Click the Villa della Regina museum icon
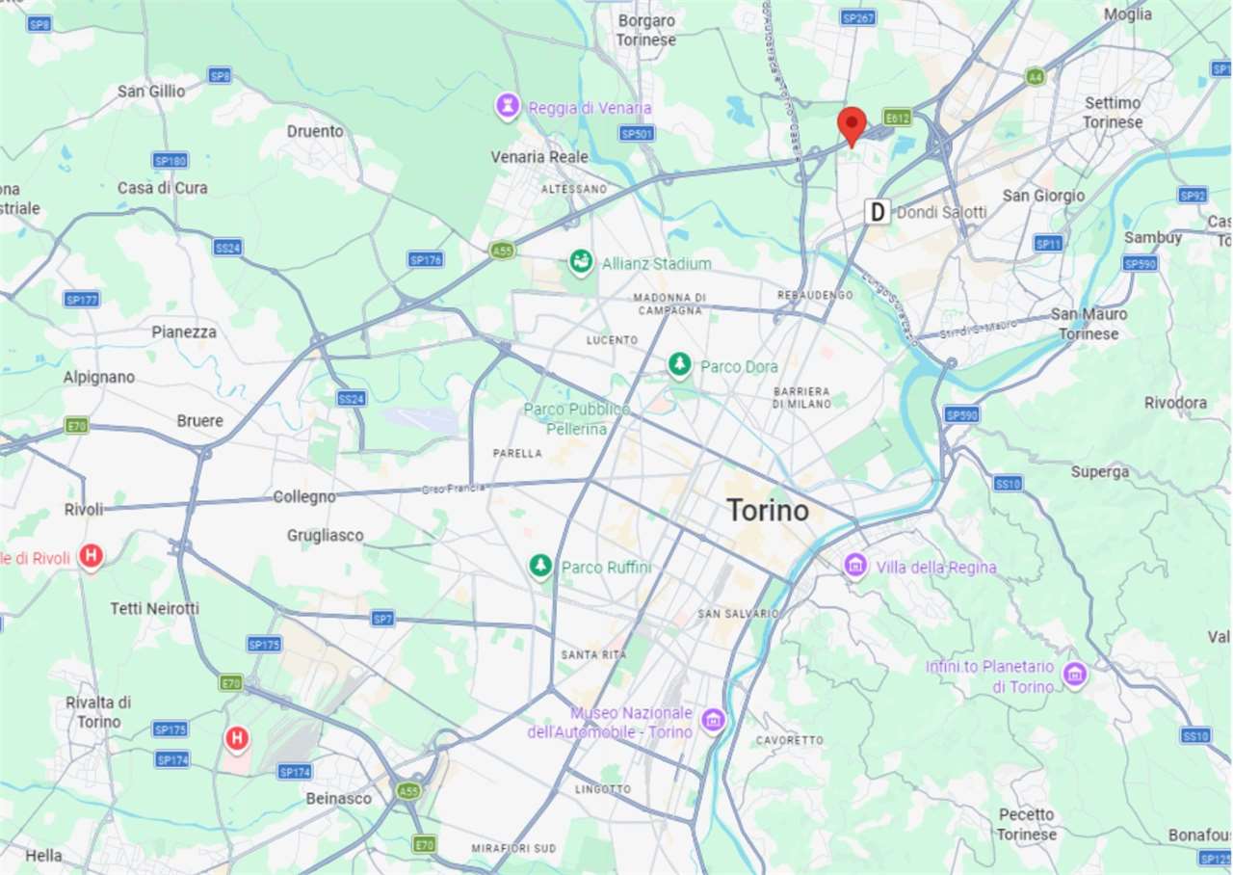The image size is (1233, 875). point(855,566)
